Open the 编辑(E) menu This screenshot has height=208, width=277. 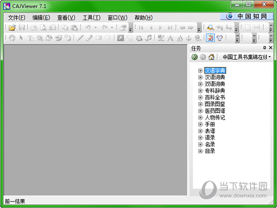click(x=41, y=18)
